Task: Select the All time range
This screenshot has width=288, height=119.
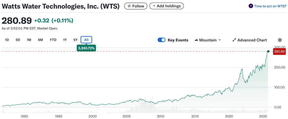Action: 86,40
